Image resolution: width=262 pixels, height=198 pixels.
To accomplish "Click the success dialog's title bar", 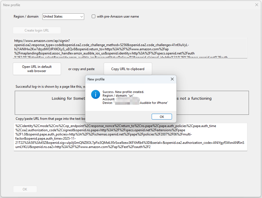I will tap(125, 79).
